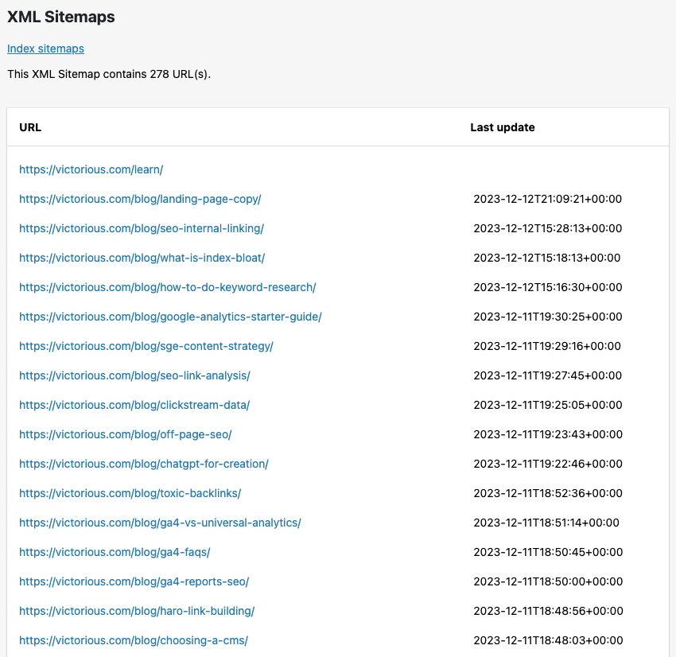Click the chatgpt-for-creation link

click(x=143, y=464)
